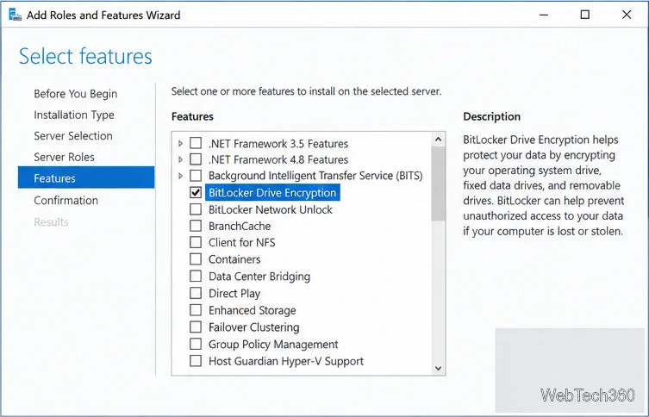The width and height of the screenshot is (649, 417).
Task: Switch to Server Selection step
Action: tap(73, 136)
